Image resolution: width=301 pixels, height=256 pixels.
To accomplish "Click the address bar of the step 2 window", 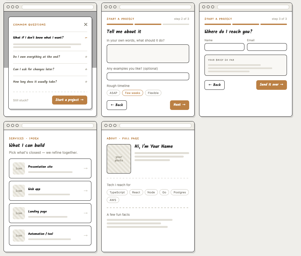I will coord(155,7).
